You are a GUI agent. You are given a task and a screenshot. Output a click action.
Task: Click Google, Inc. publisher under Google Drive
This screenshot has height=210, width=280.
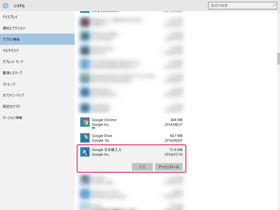pos(101,140)
